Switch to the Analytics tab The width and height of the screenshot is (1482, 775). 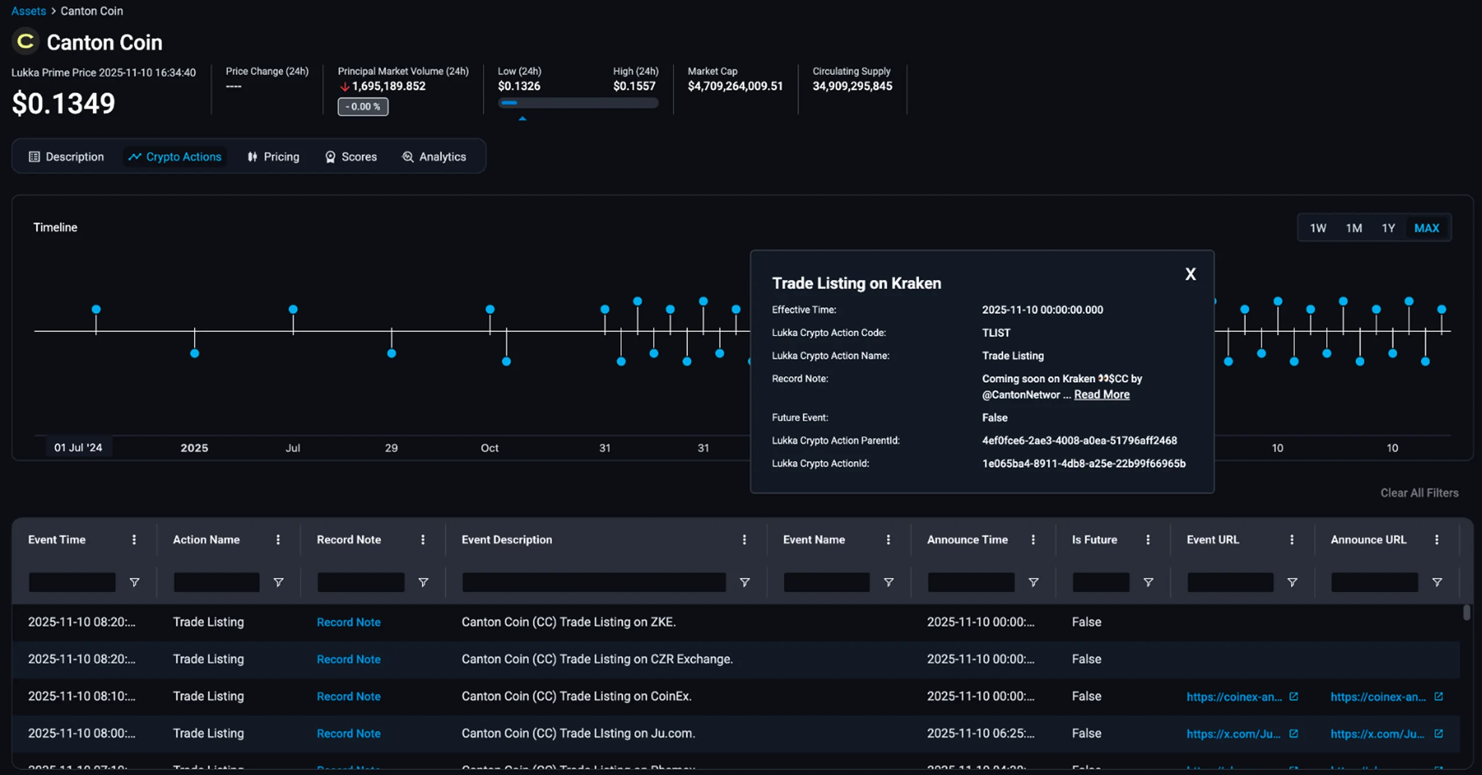pyautogui.click(x=434, y=157)
